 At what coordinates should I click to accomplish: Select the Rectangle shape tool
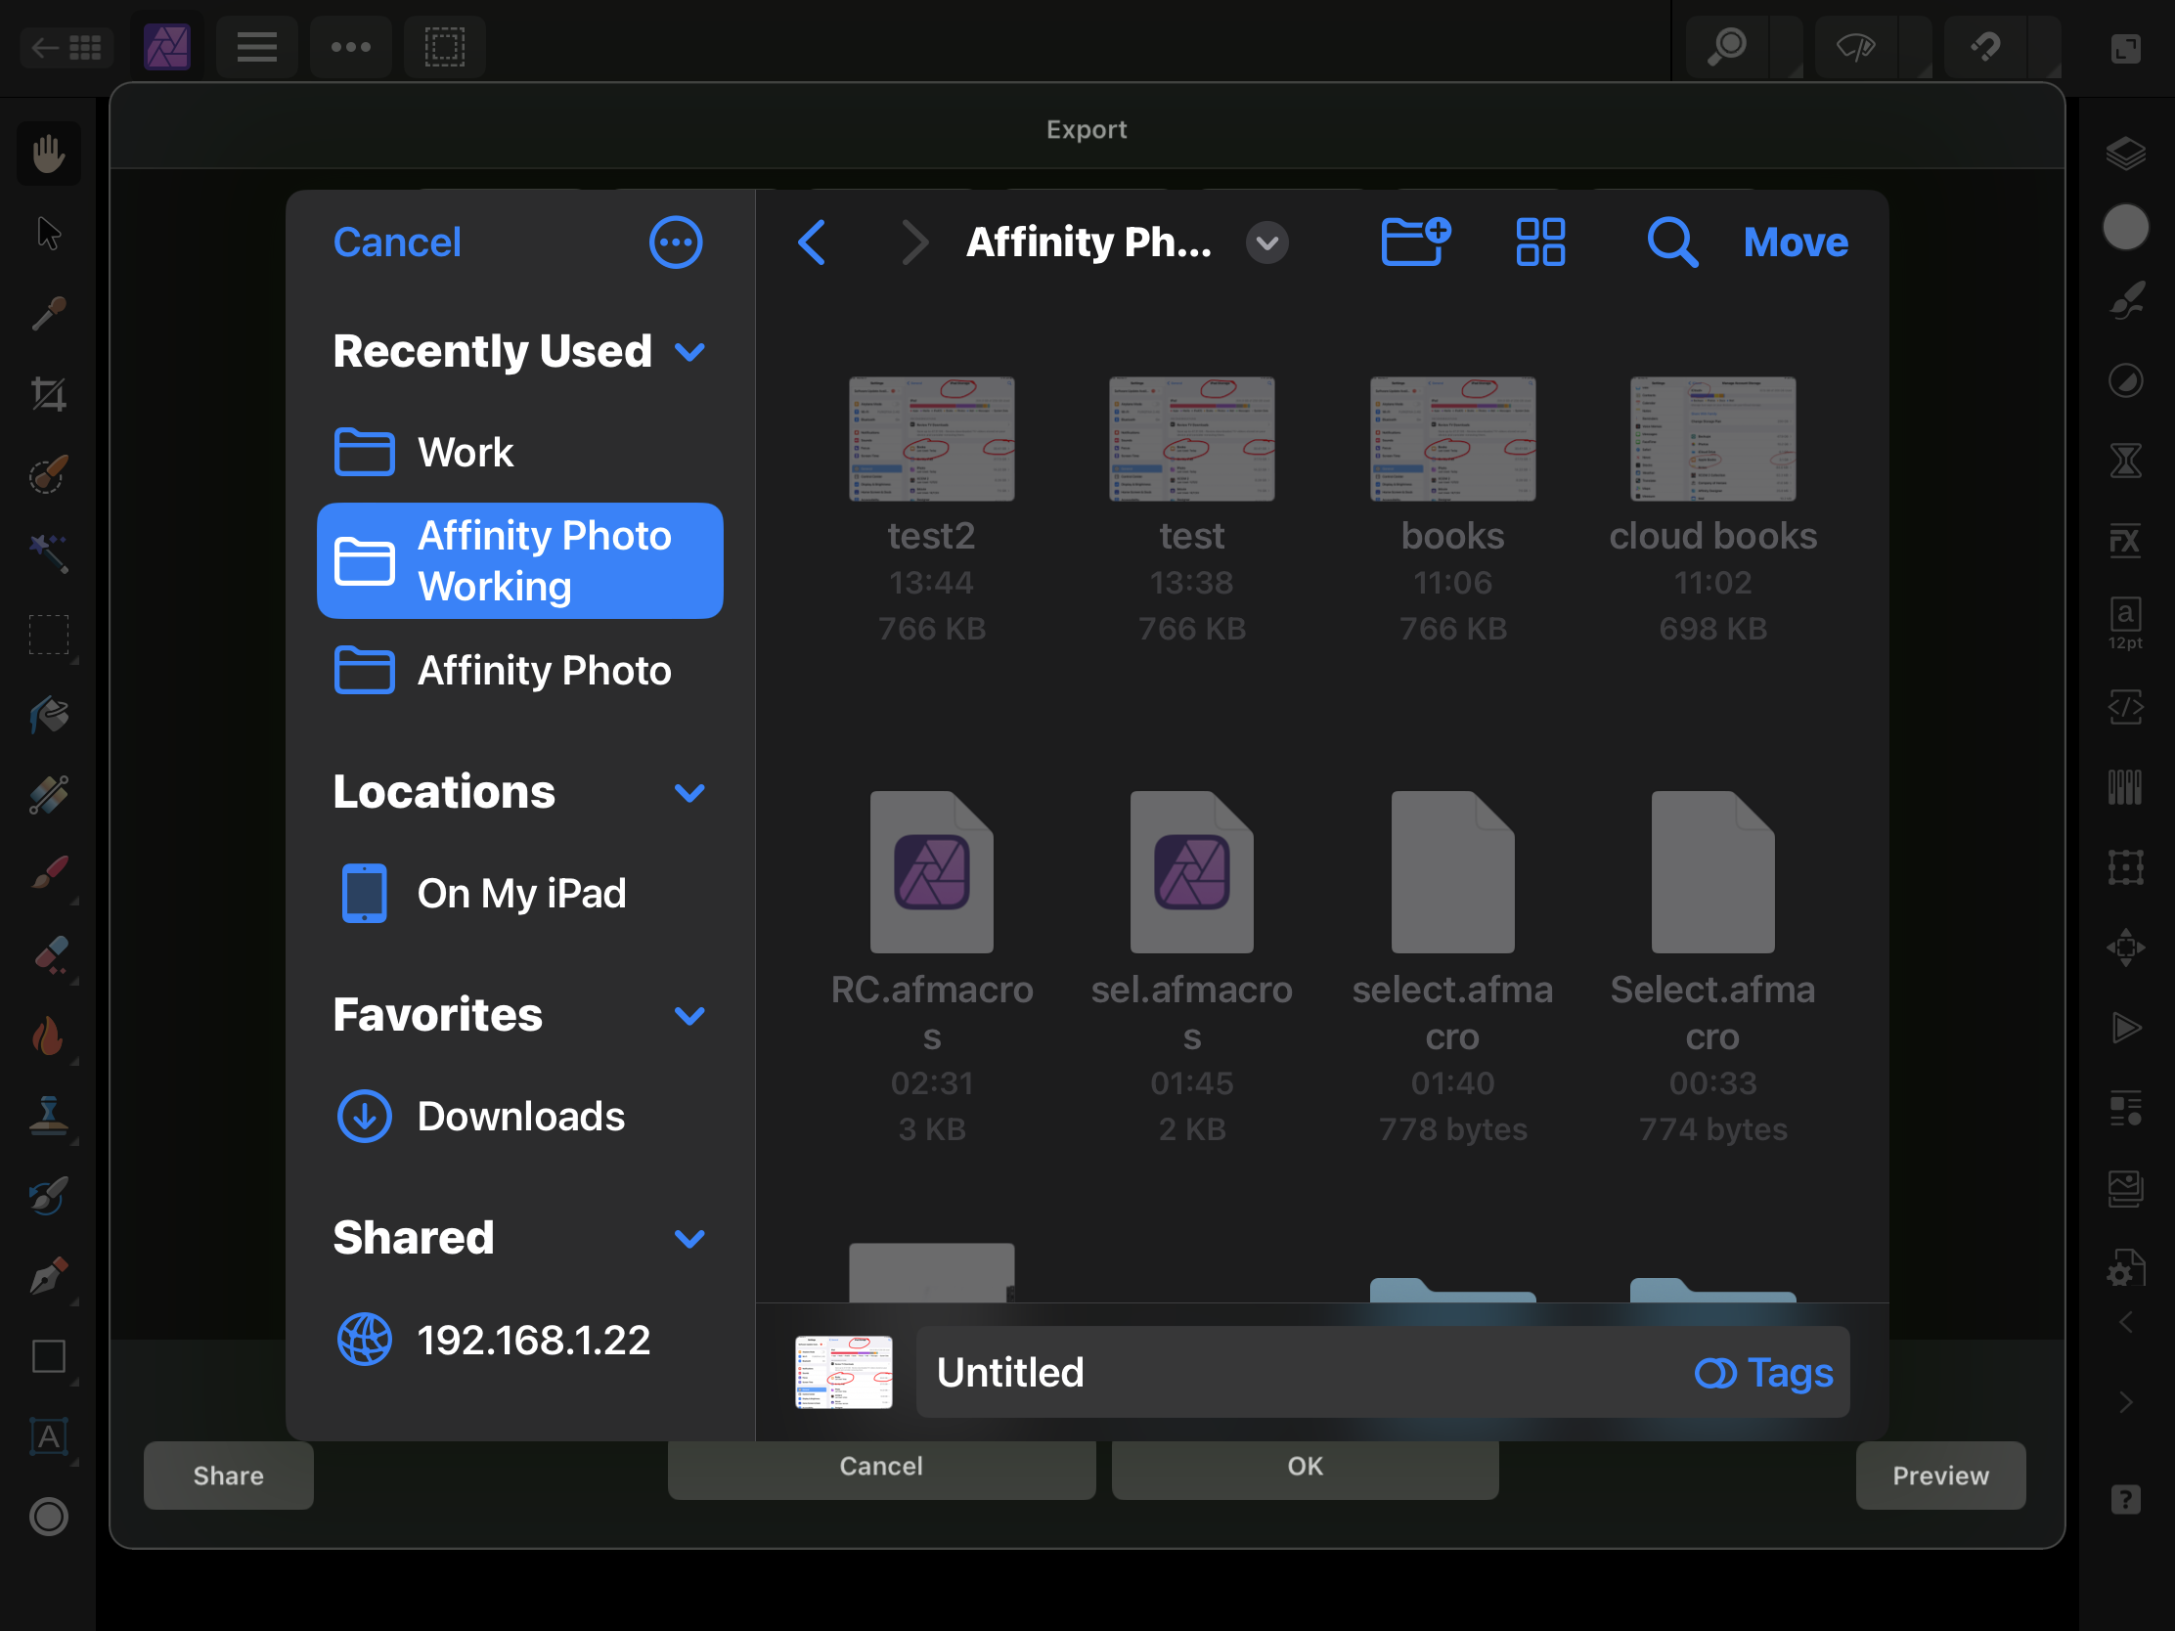pyautogui.click(x=48, y=1356)
